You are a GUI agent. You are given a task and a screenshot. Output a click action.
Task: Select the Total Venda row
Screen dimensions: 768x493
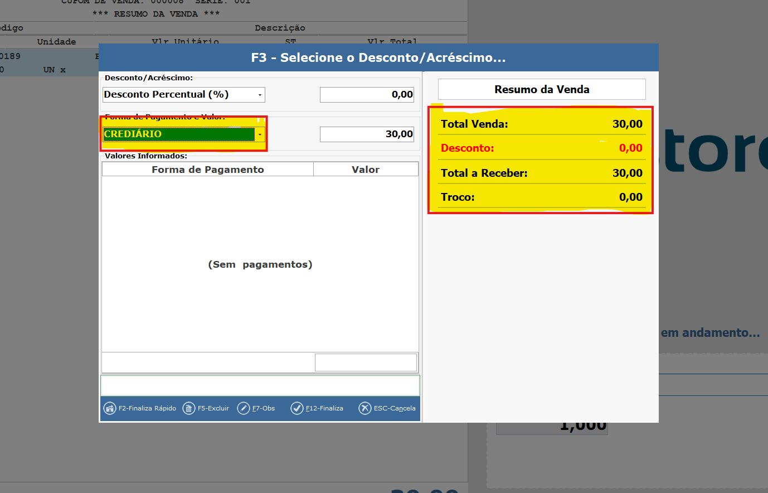(x=541, y=124)
